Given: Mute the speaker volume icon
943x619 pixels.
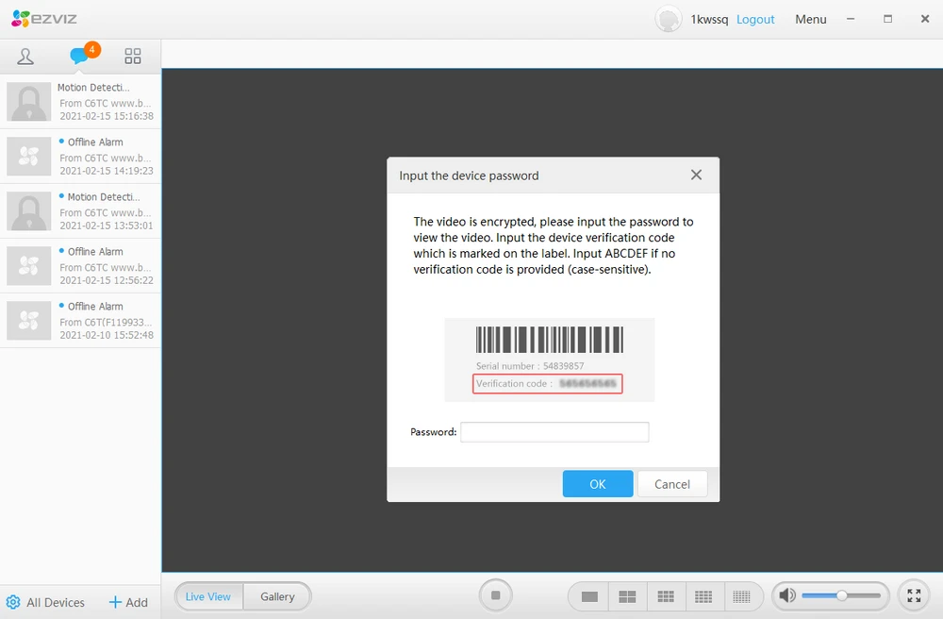Looking at the screenshot, I should (x=787, y=595).
